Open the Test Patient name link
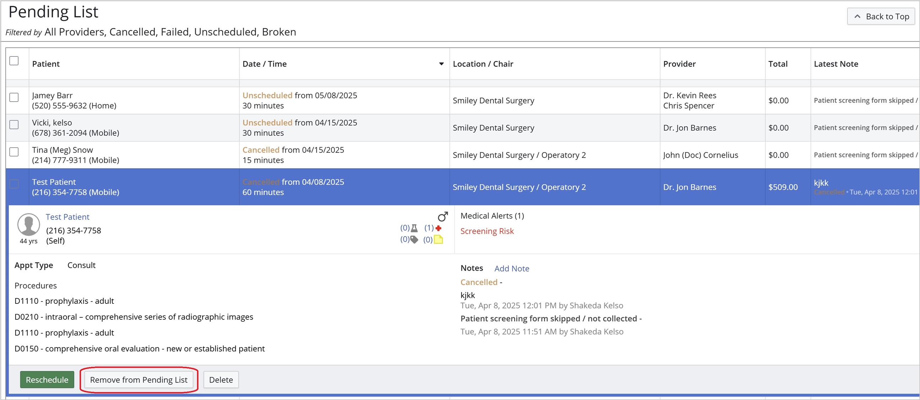The image size is (920, 400). [x=68, y=217]
